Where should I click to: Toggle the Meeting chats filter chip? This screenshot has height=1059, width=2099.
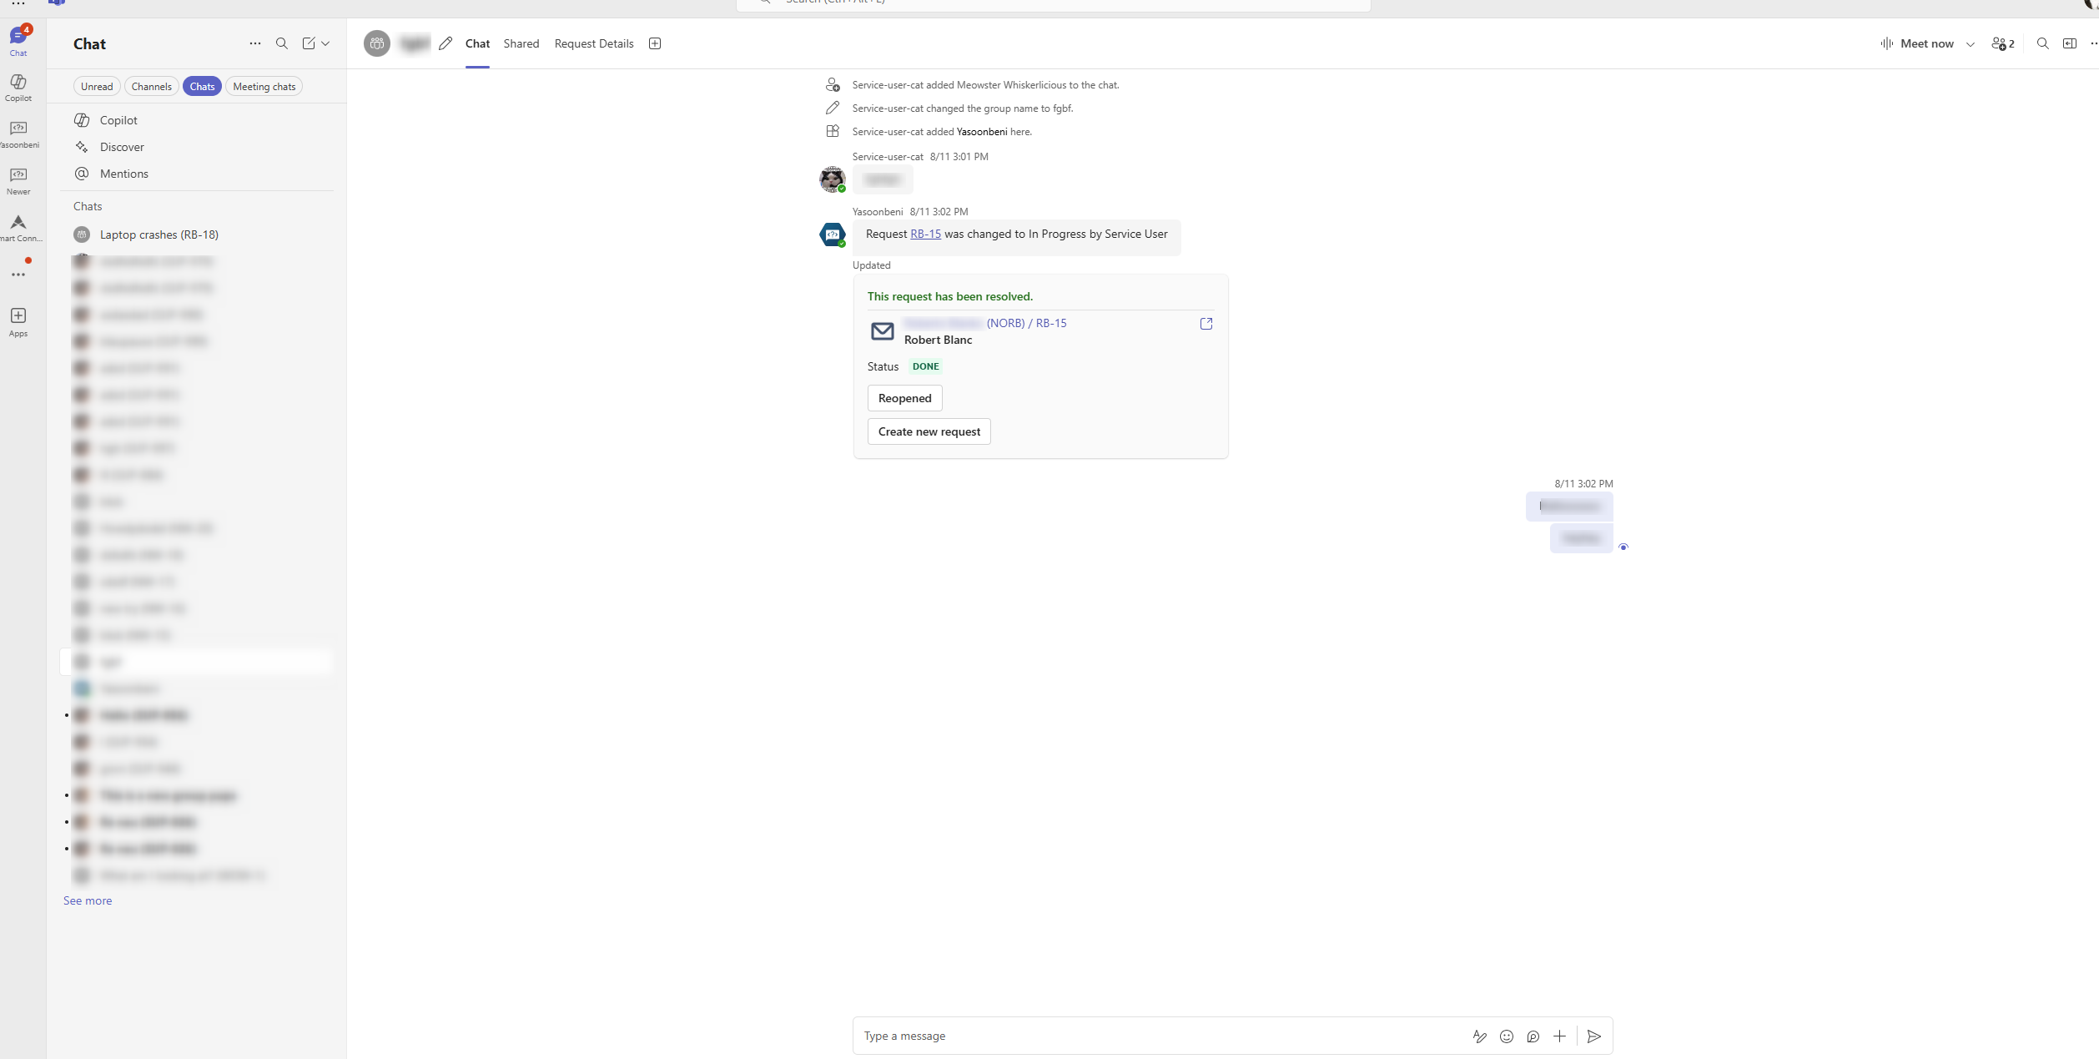[264, 87]
